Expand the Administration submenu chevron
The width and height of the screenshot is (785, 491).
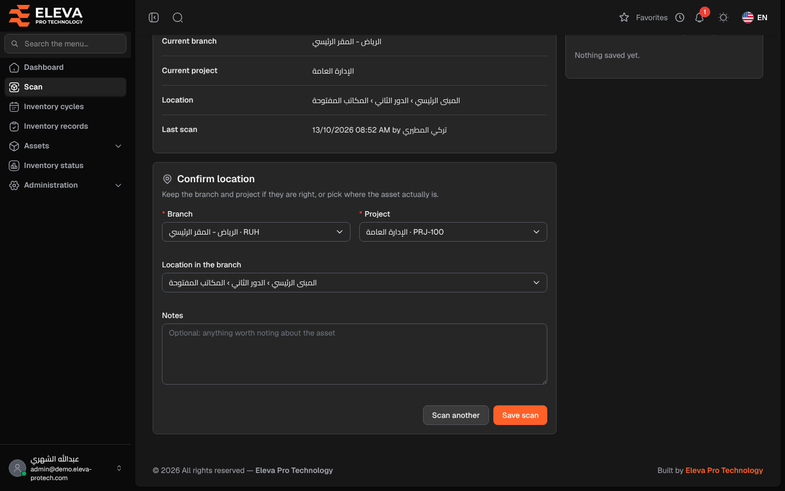tap(118, 185)
